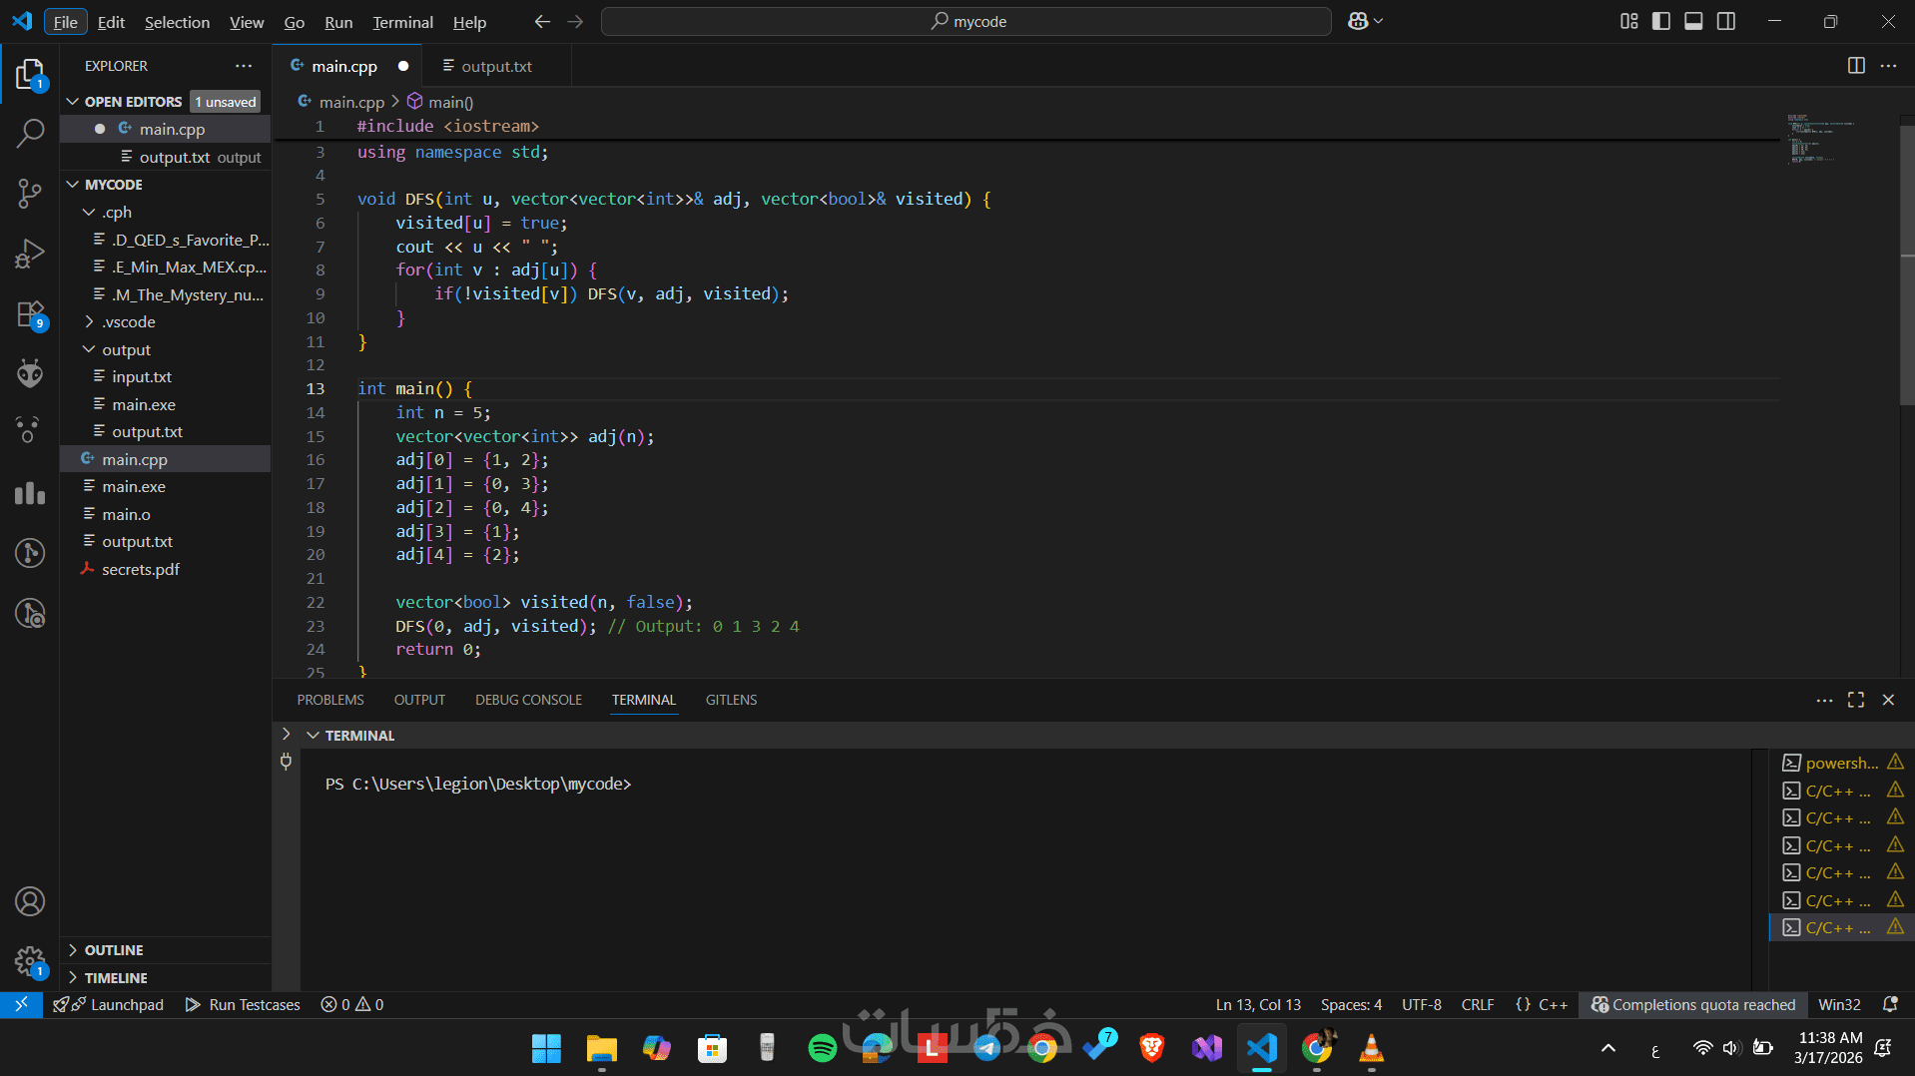1915x1076 pixels.
Task: Switch to the DEBUG CONSOLE tab
Action: (528, 700)
